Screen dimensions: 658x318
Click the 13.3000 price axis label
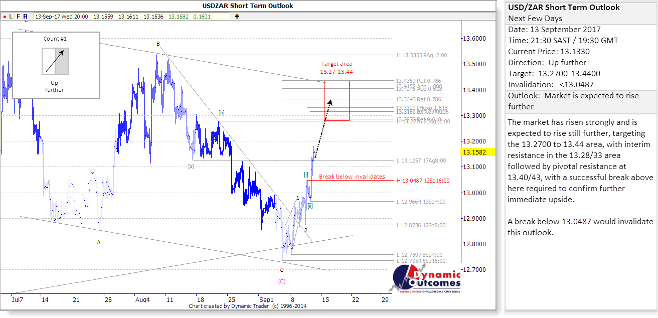click(473, 116)
